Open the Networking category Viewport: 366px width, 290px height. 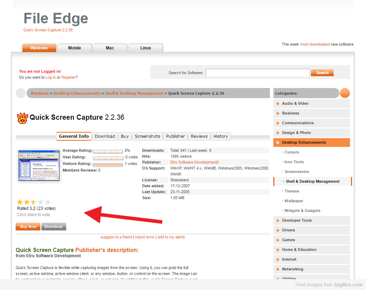(312, 269)
